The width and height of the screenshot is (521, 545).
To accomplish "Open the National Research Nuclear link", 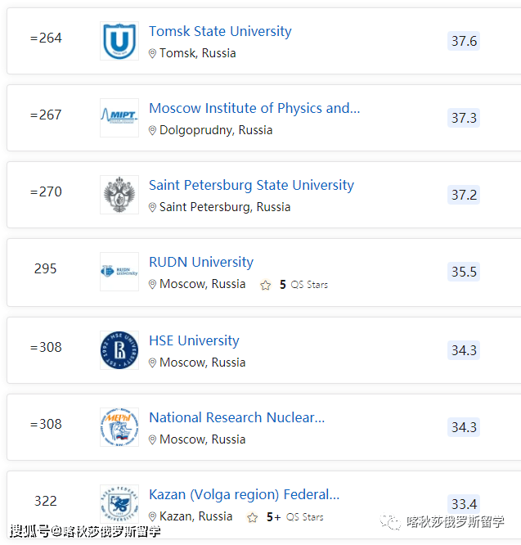I will coord(236,417).
